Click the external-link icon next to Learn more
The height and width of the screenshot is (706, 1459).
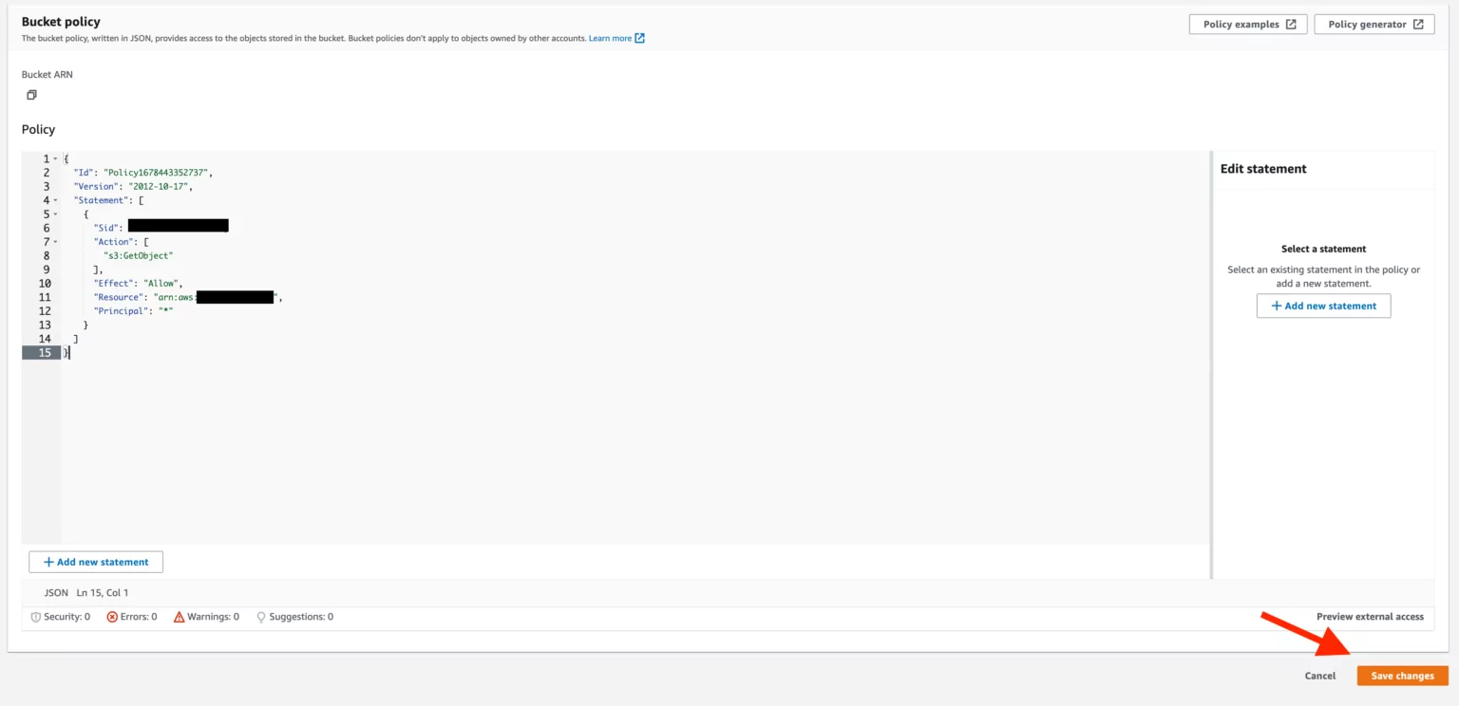pos(639,38)
